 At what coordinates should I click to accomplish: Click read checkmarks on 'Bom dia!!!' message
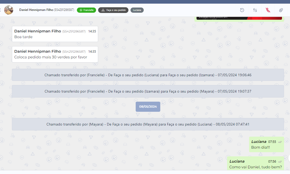(x=280, y=142)
